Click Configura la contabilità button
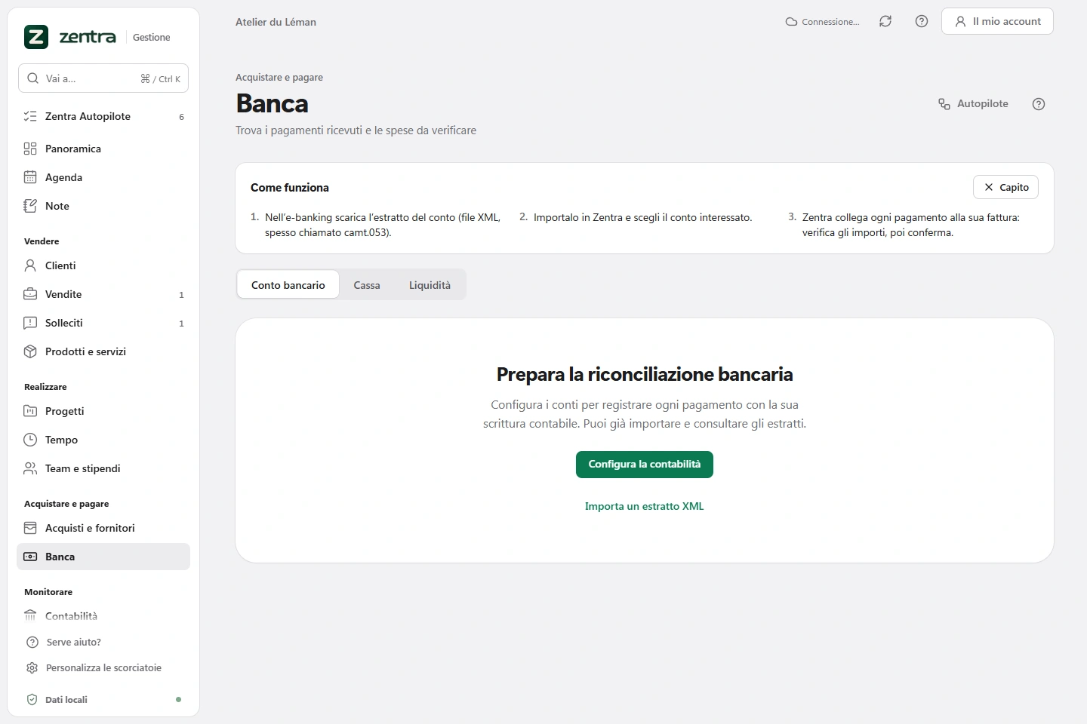1087x724 pixels. click(645, 465)
